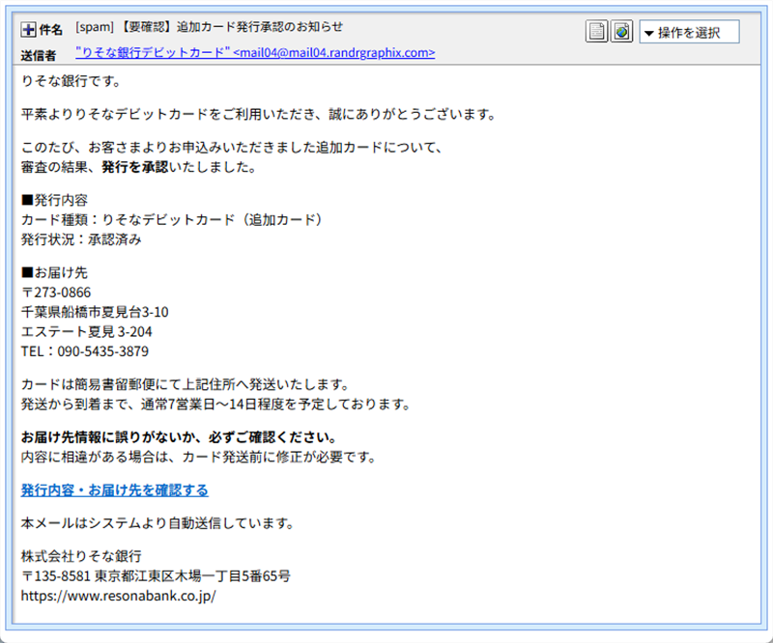Select subject text 追加カード発行承認のお知らせ
The width and height of the screenshot is (773, 643).
[x=260, y=27]
